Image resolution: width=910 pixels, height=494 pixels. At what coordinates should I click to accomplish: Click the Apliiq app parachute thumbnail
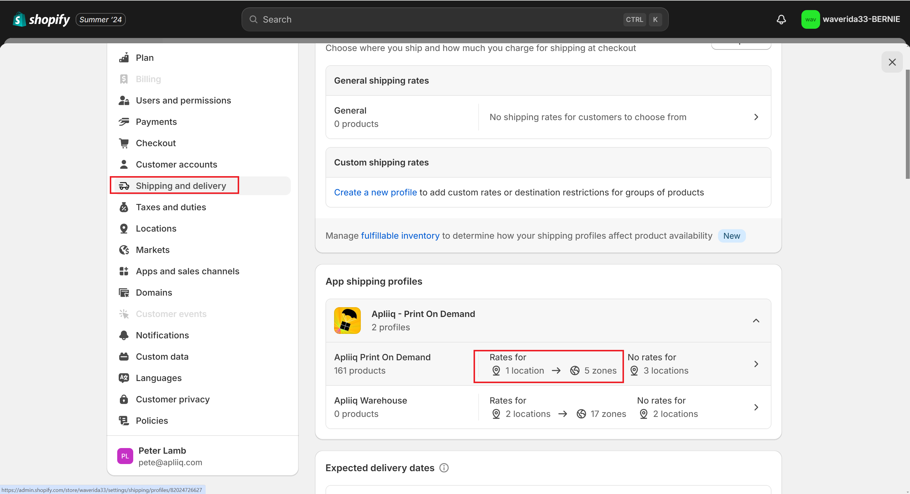tap(347, 321)
